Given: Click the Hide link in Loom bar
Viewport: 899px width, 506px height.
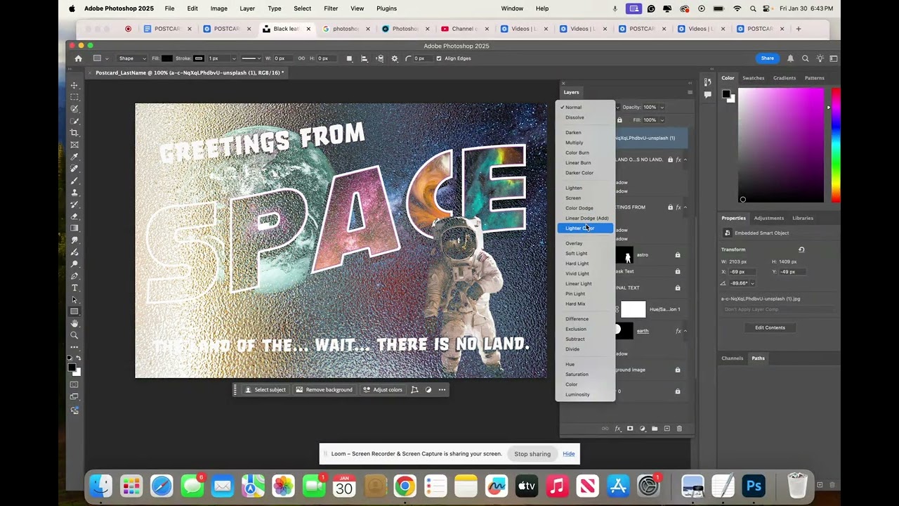Looking at the screenshot, I should click(x=569, y=454).
